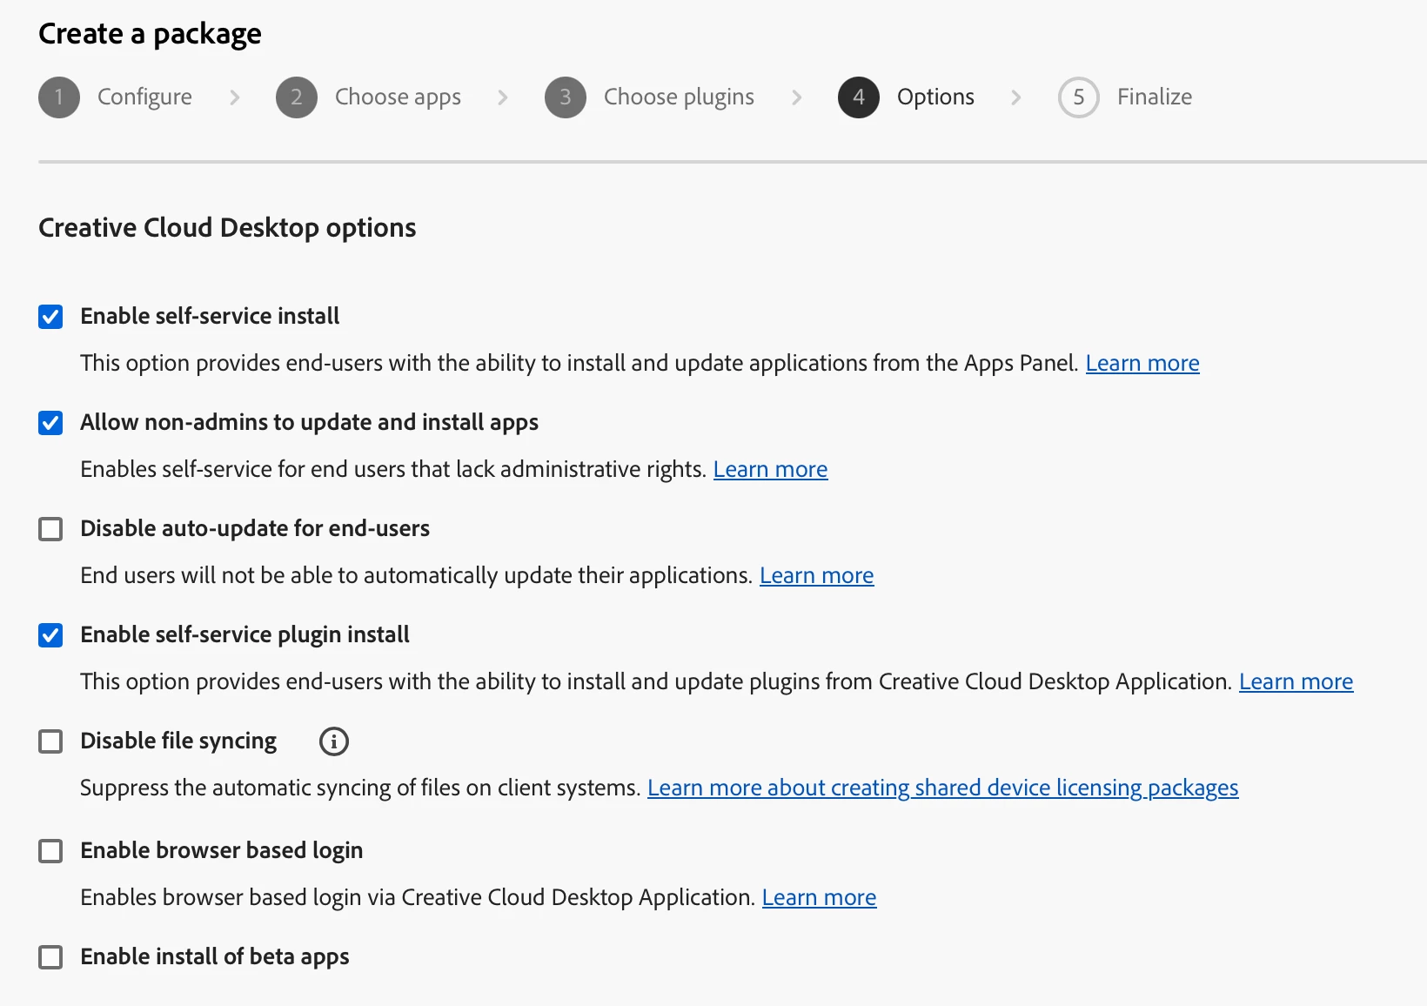
Task: Jump to the Finalize step label
Action: click(x=1155, y=97)
